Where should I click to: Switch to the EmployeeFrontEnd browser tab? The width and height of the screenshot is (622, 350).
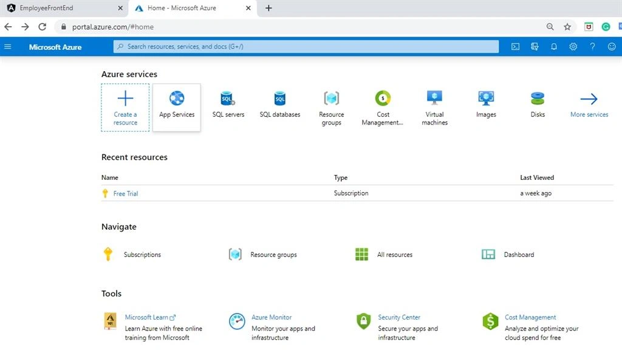[x=64, y=8]
